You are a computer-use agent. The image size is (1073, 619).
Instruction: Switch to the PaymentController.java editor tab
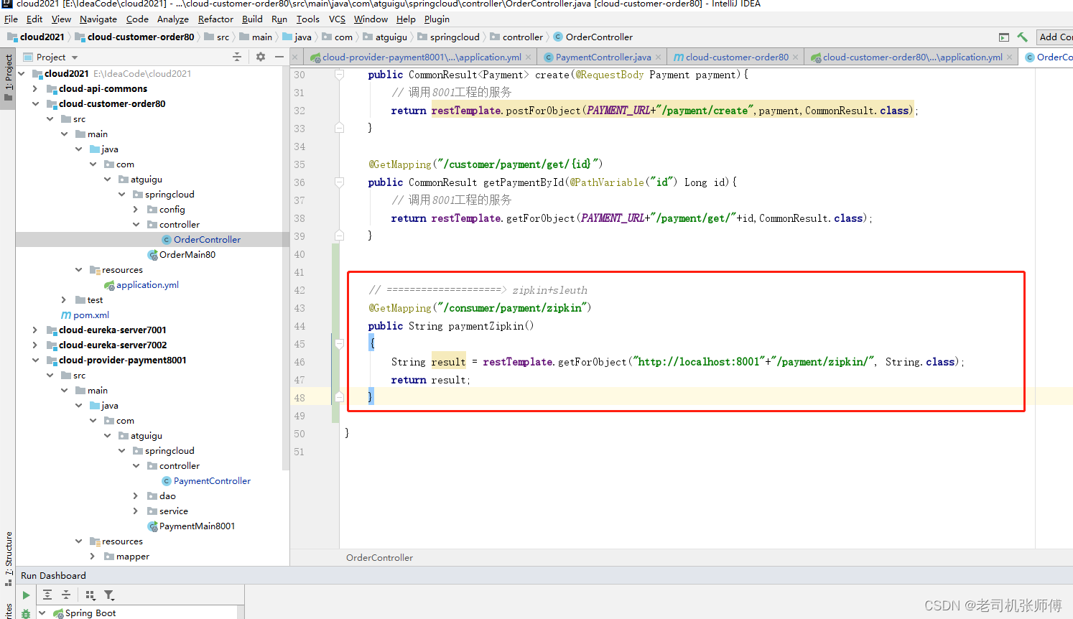pos(603,57)
